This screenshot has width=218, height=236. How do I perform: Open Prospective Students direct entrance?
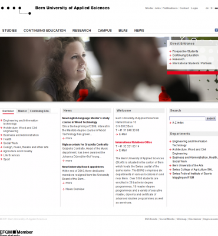[185, 51]
